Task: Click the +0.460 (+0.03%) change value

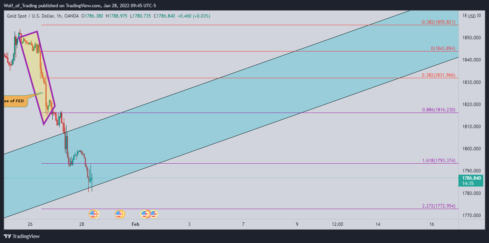Action: coord(194,16)
